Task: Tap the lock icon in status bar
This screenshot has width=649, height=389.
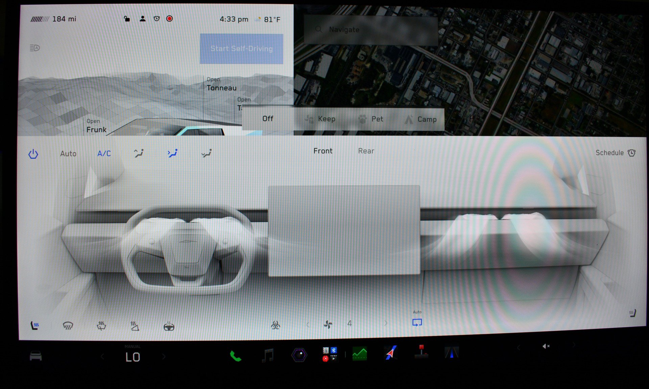Action: (127, 19)
